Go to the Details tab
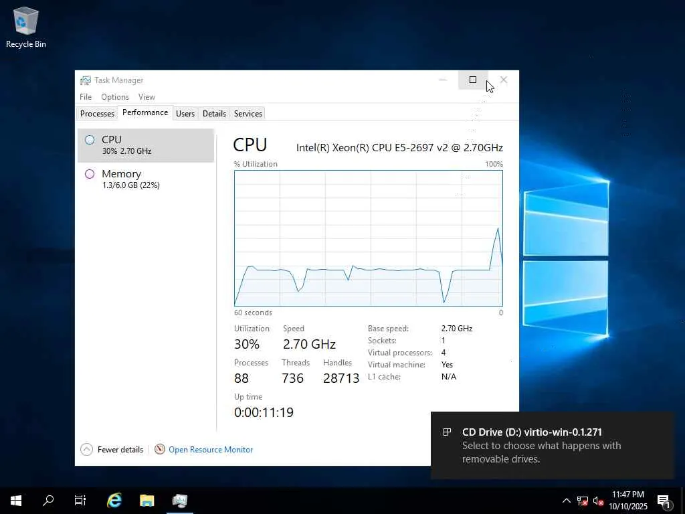 tap(214, 113)
